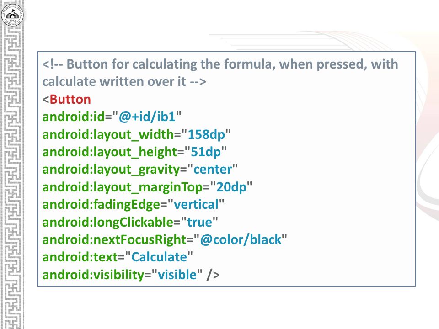The image size is (439, 329).
Task: Select the android:layout_height attribute
Action: point(110,152)
